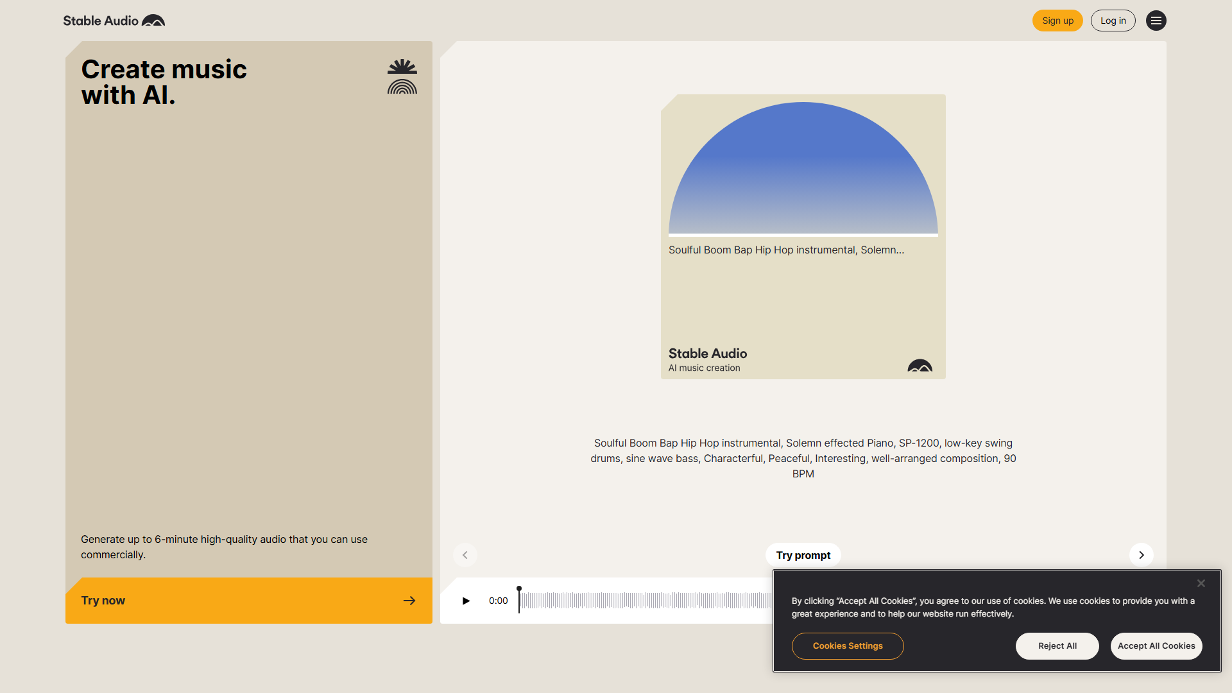Reject all cookies
This screenshot has height=693, width=1232.
click(x=1057, y=646)
